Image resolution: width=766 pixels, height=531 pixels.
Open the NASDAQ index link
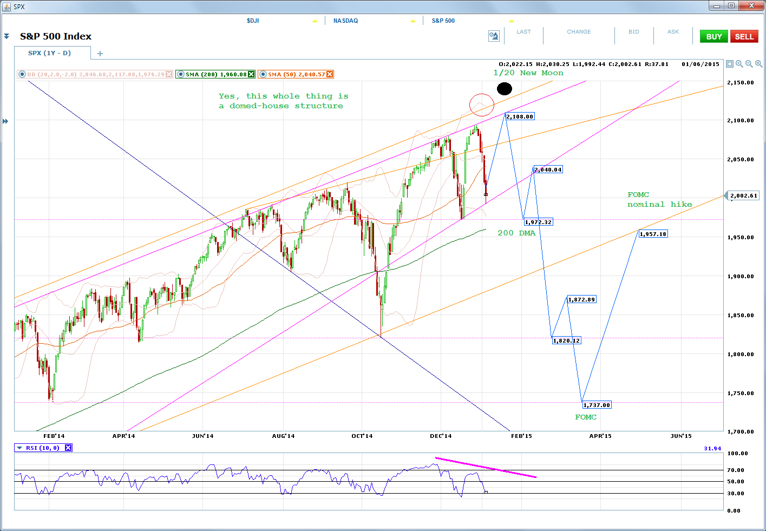[x=345, y=21]
